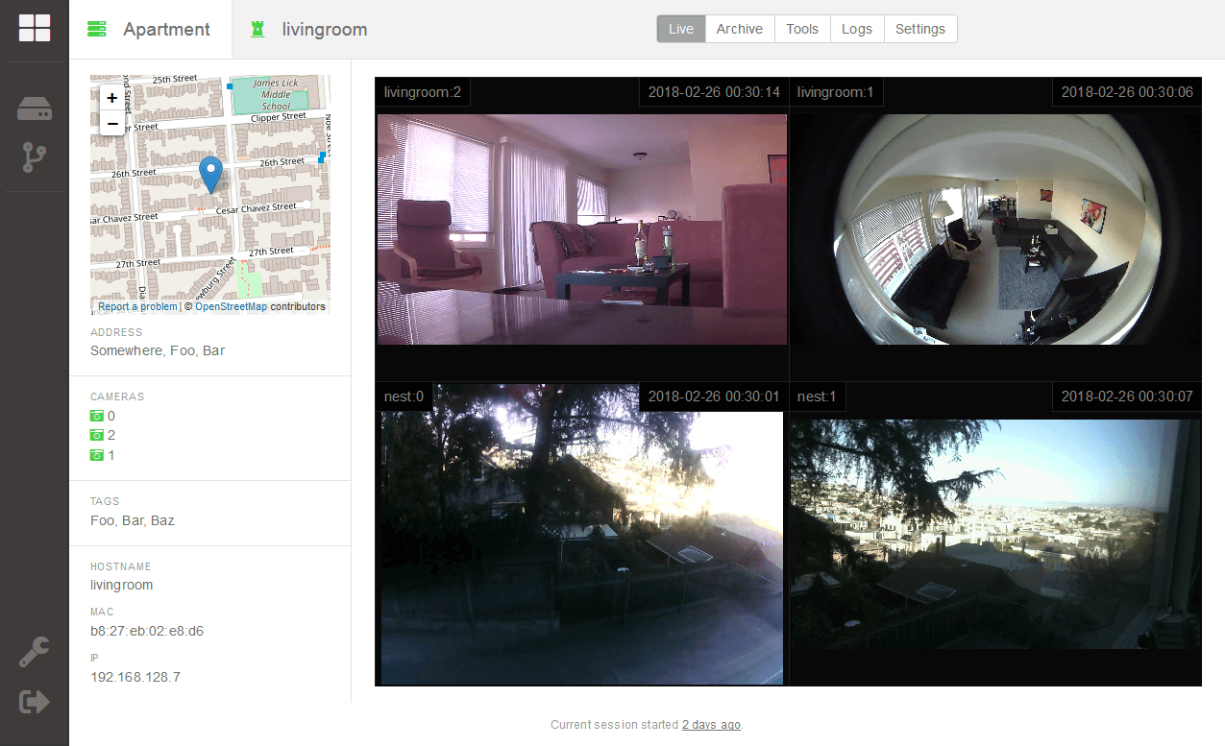Screen dimensions: 1225x746
Task: Zoom in on the map
Action: pos(112,98)
